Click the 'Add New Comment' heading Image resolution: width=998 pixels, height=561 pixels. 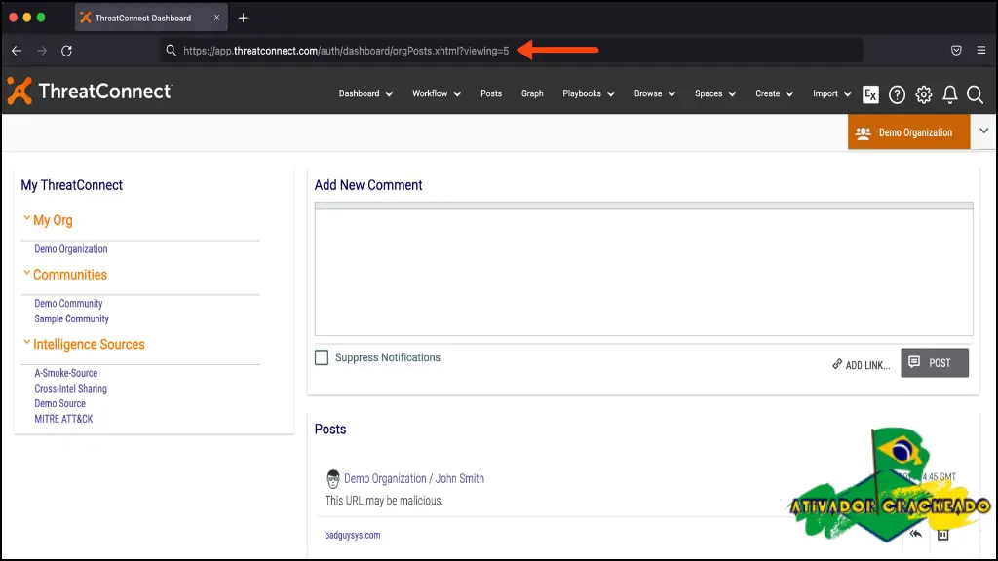[x=367, y=185]
